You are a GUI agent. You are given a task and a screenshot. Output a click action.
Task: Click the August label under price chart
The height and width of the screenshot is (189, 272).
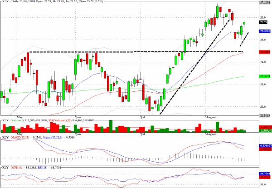[x=211, y=117]
